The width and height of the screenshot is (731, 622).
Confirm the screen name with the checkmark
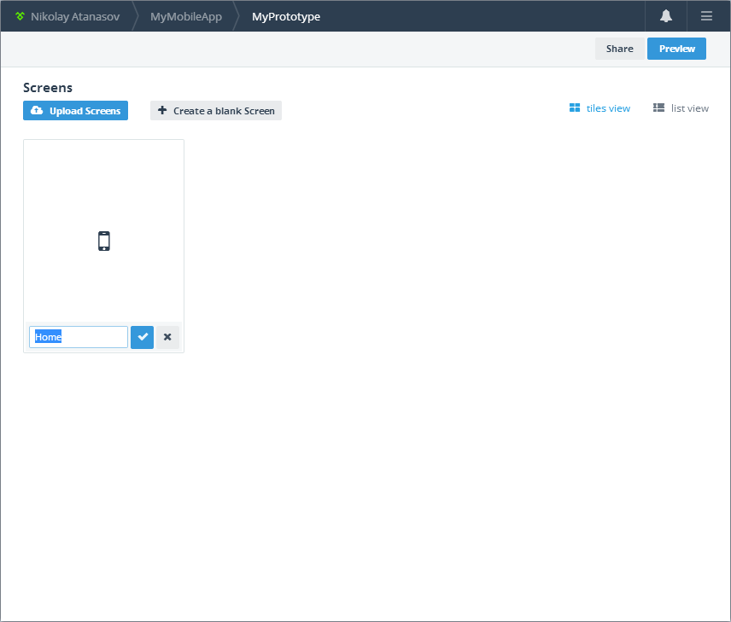143,337
